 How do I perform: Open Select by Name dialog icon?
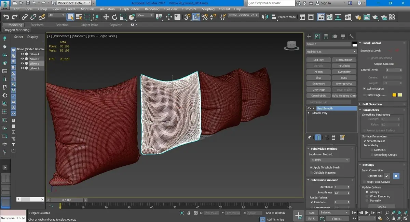(x=79, y=17)
